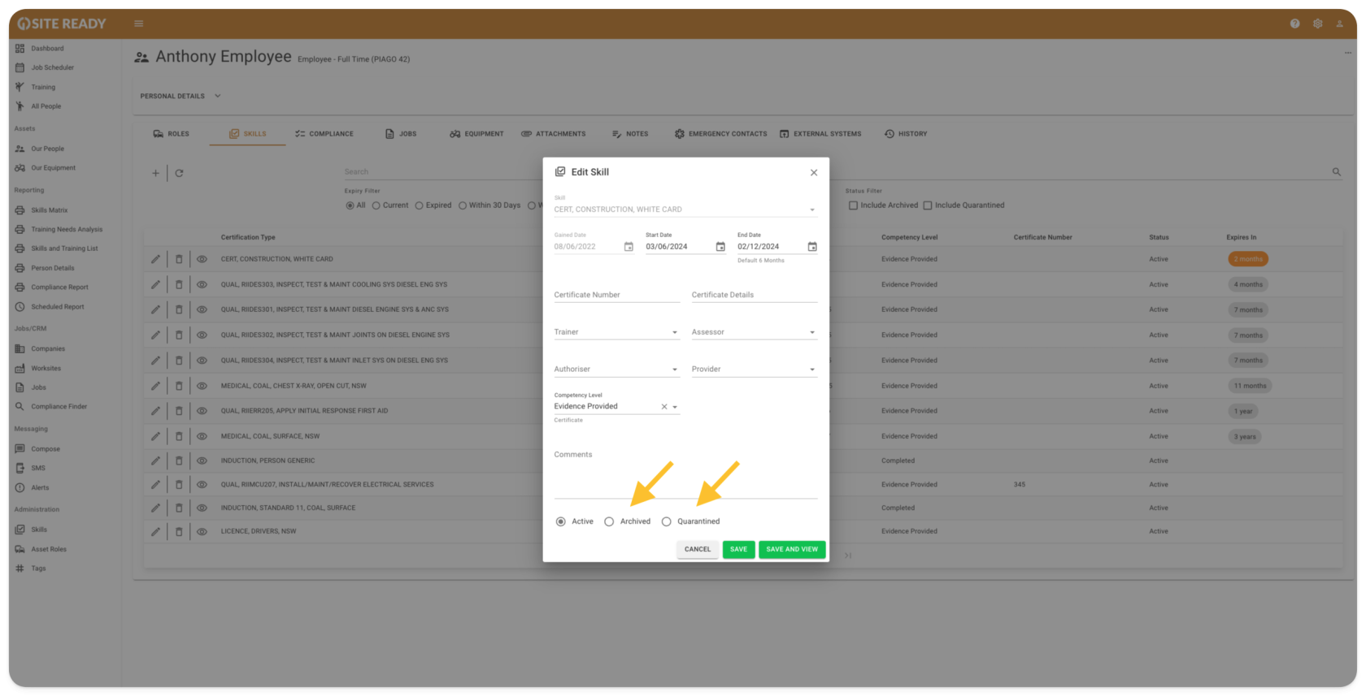Screen dimensions: 1366x696
Task: Click the refresh icon above the skills table
Action: [x=179, y=173]
